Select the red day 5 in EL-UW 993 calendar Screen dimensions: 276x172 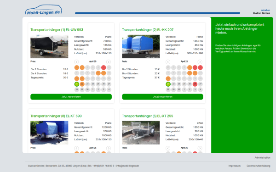point(103,67)
